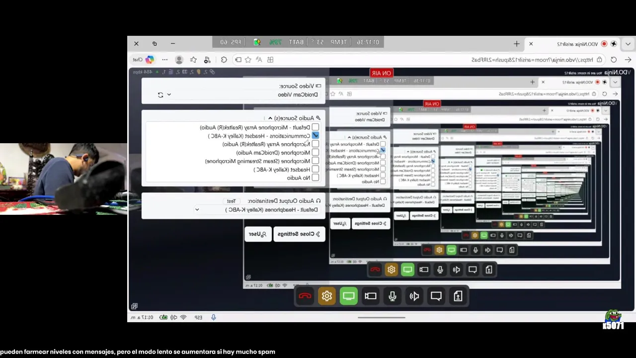Enable Default - Microphone Array (Realtek(R) Audio)

[315, 127]
